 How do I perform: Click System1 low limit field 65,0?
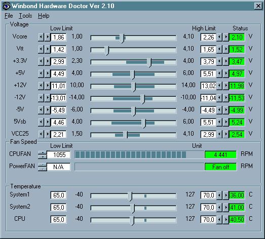tap(58, 195)
